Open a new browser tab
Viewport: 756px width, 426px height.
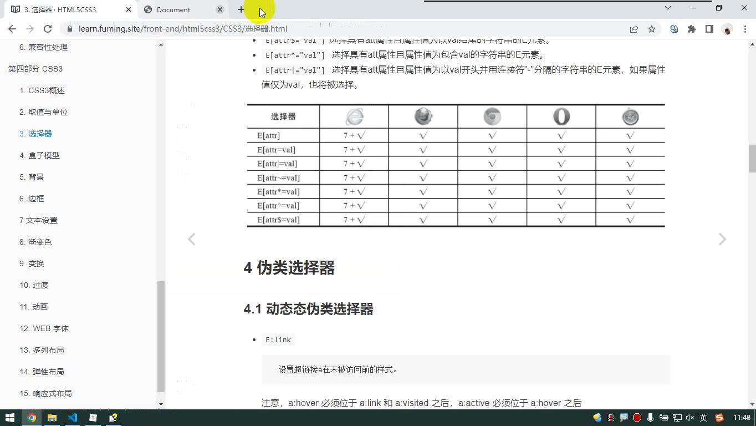(241, 9)
